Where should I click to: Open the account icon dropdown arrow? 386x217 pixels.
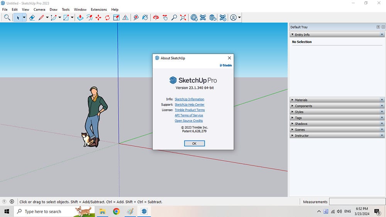click(239, 17)
